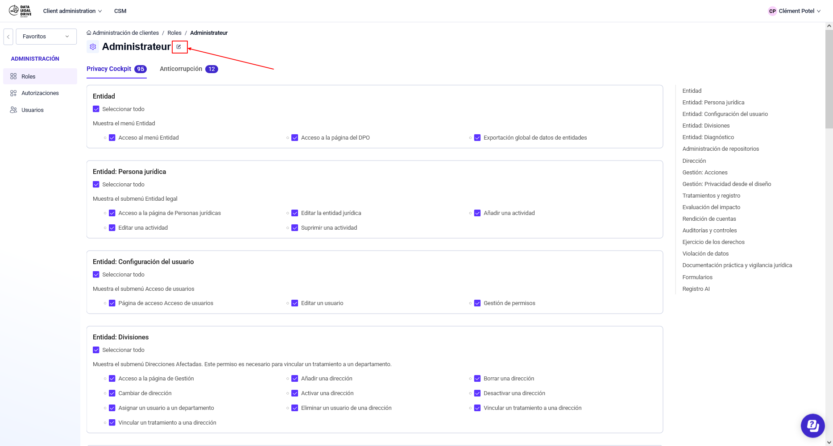Click the CP user avatar
The height and width of the screenshot is (446, 833).
point(772,11)
